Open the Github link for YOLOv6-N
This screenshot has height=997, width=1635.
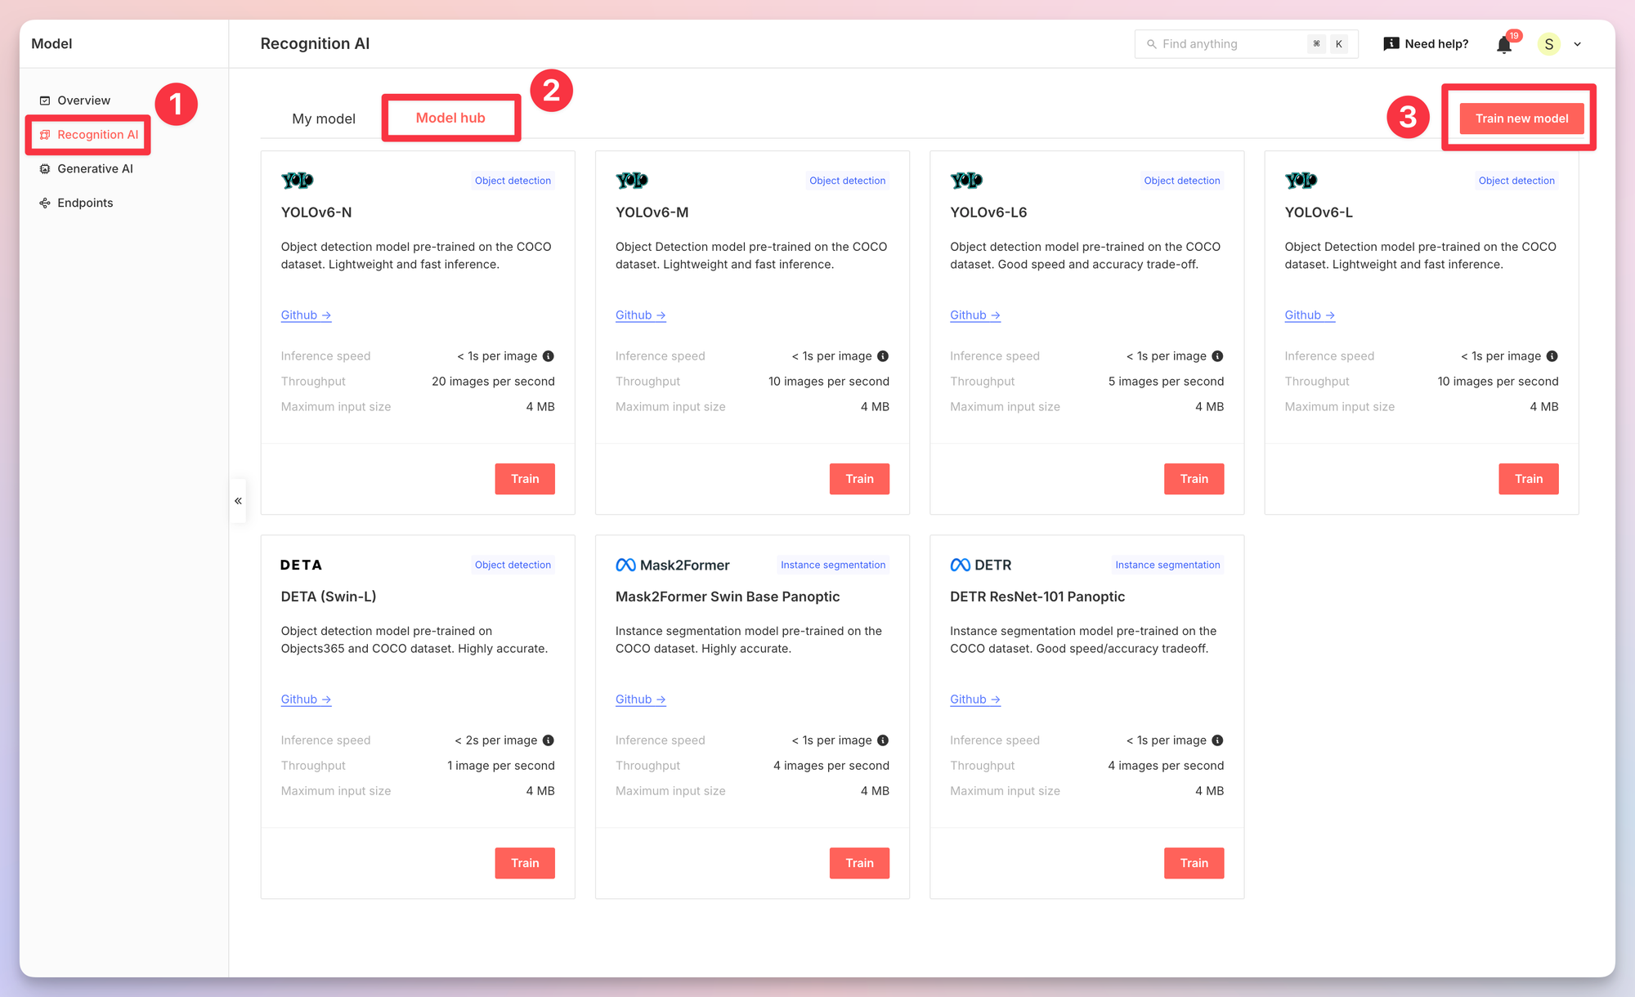tap(306, 315)
